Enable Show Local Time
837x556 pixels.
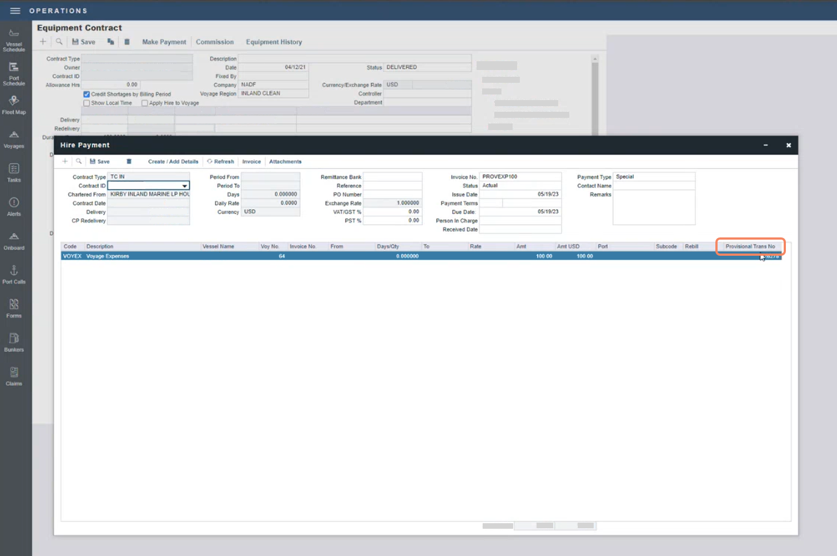[87, 103]
